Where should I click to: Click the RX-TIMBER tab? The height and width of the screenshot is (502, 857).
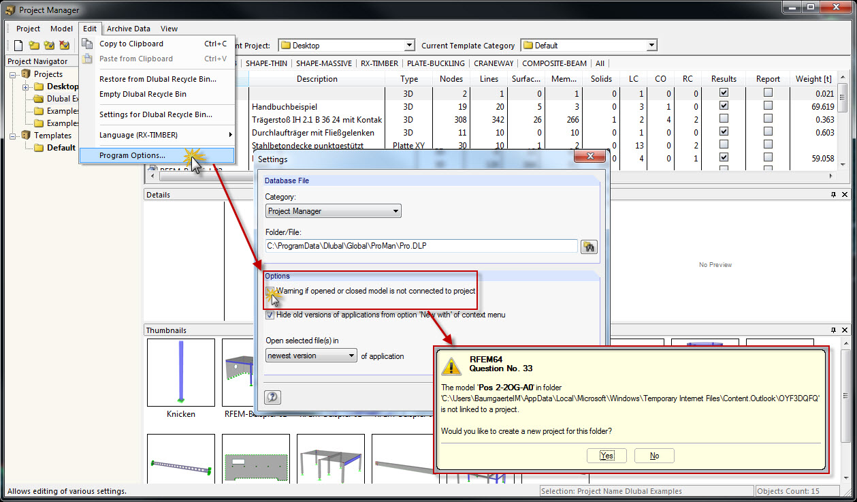380,63
